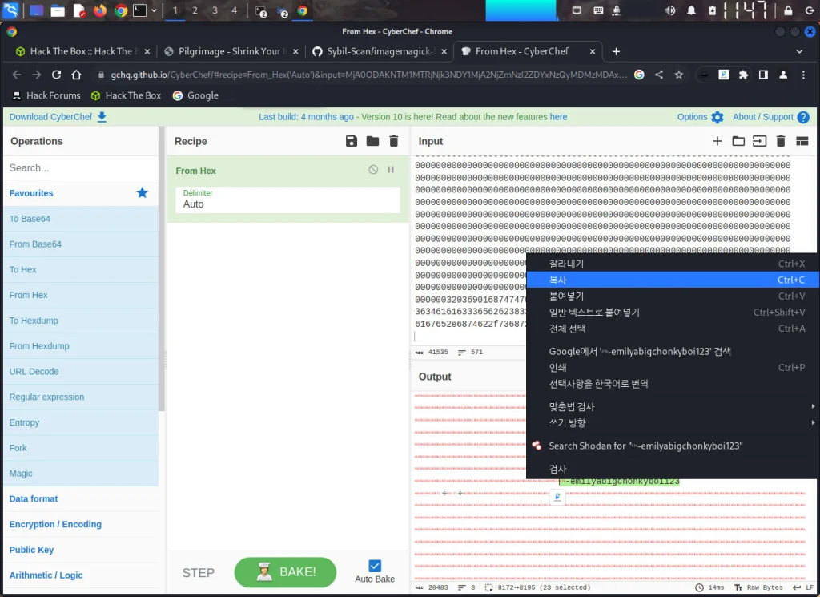Add a new input tab

tap(717, 141)
